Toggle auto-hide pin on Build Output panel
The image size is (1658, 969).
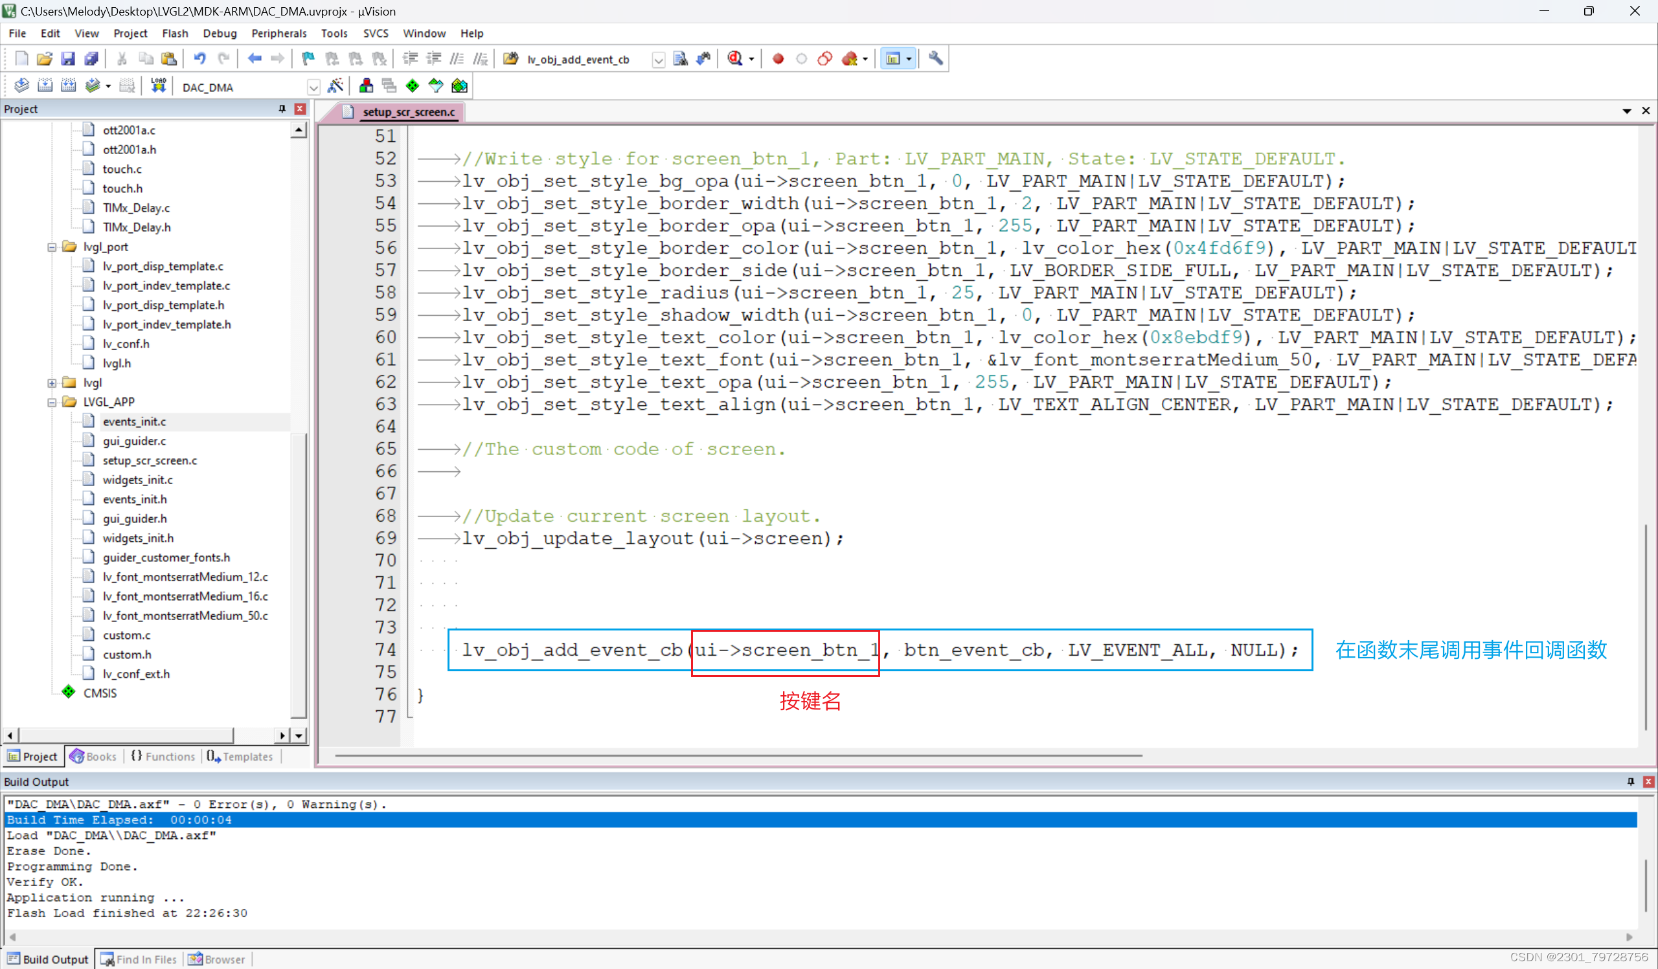click(x=1631, y=782)
